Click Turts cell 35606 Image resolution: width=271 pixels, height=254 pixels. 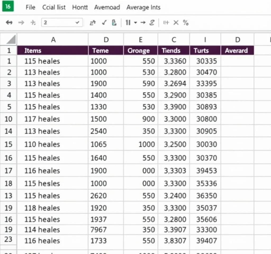coord(205,219)
